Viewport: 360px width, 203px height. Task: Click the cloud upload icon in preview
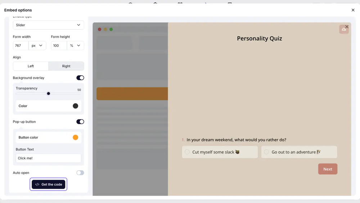344,30
